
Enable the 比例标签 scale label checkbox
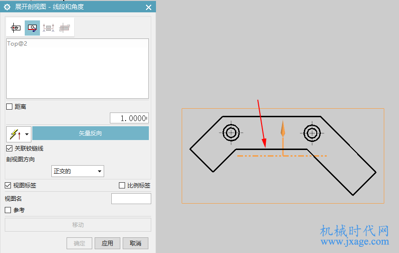(122, 186)
